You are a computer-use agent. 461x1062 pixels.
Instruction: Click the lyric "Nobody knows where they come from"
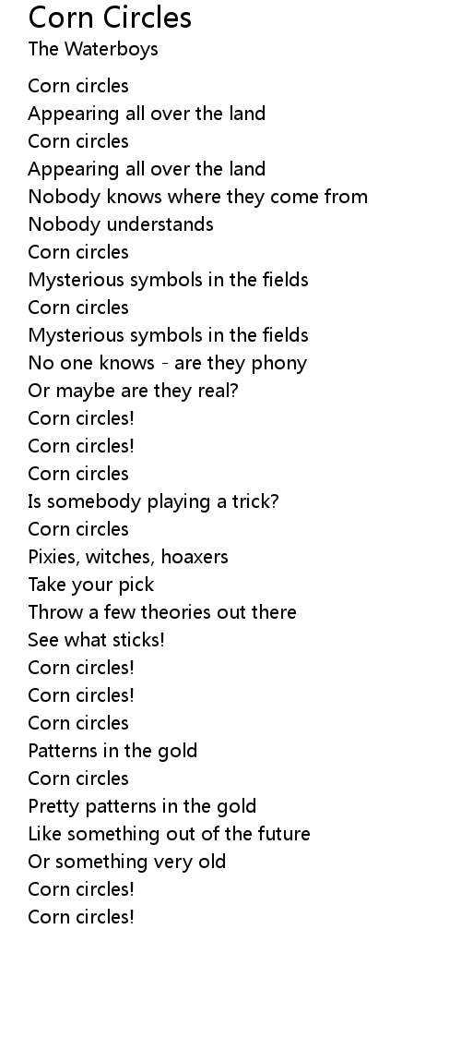tap(198, 197)
